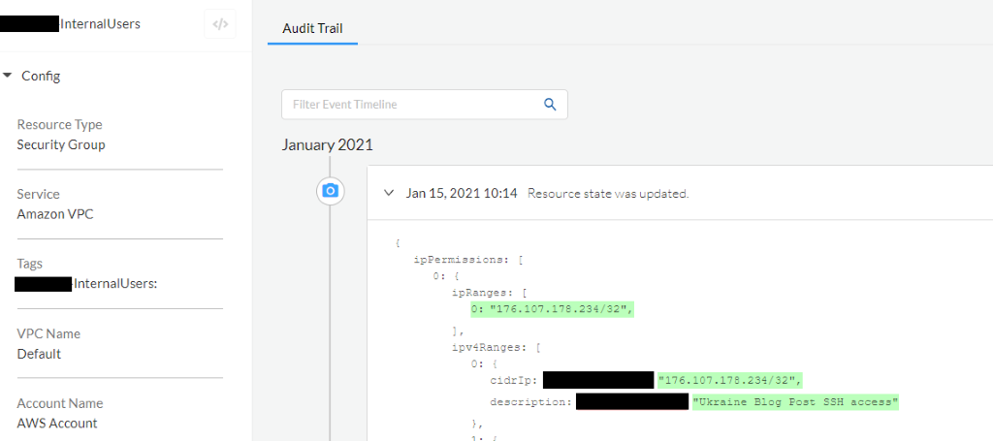Focus the Filter Event Timeline field

[412, 105]
